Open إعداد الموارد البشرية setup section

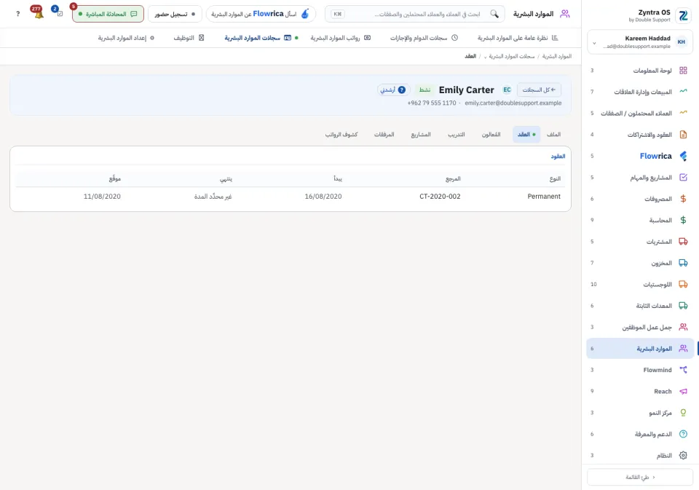click(x=126, y=38)
